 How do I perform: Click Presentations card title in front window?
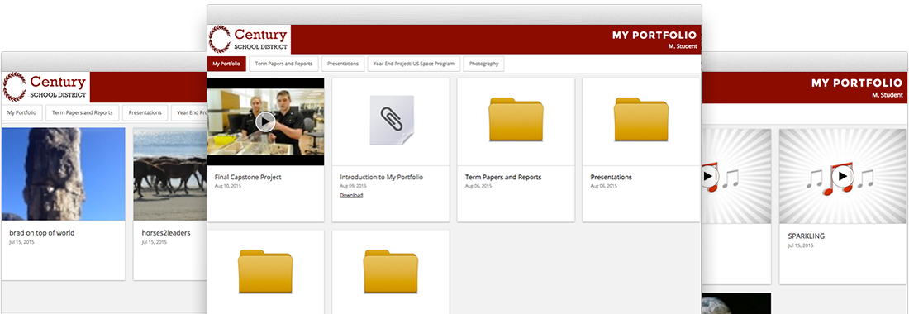click(611, 178)
